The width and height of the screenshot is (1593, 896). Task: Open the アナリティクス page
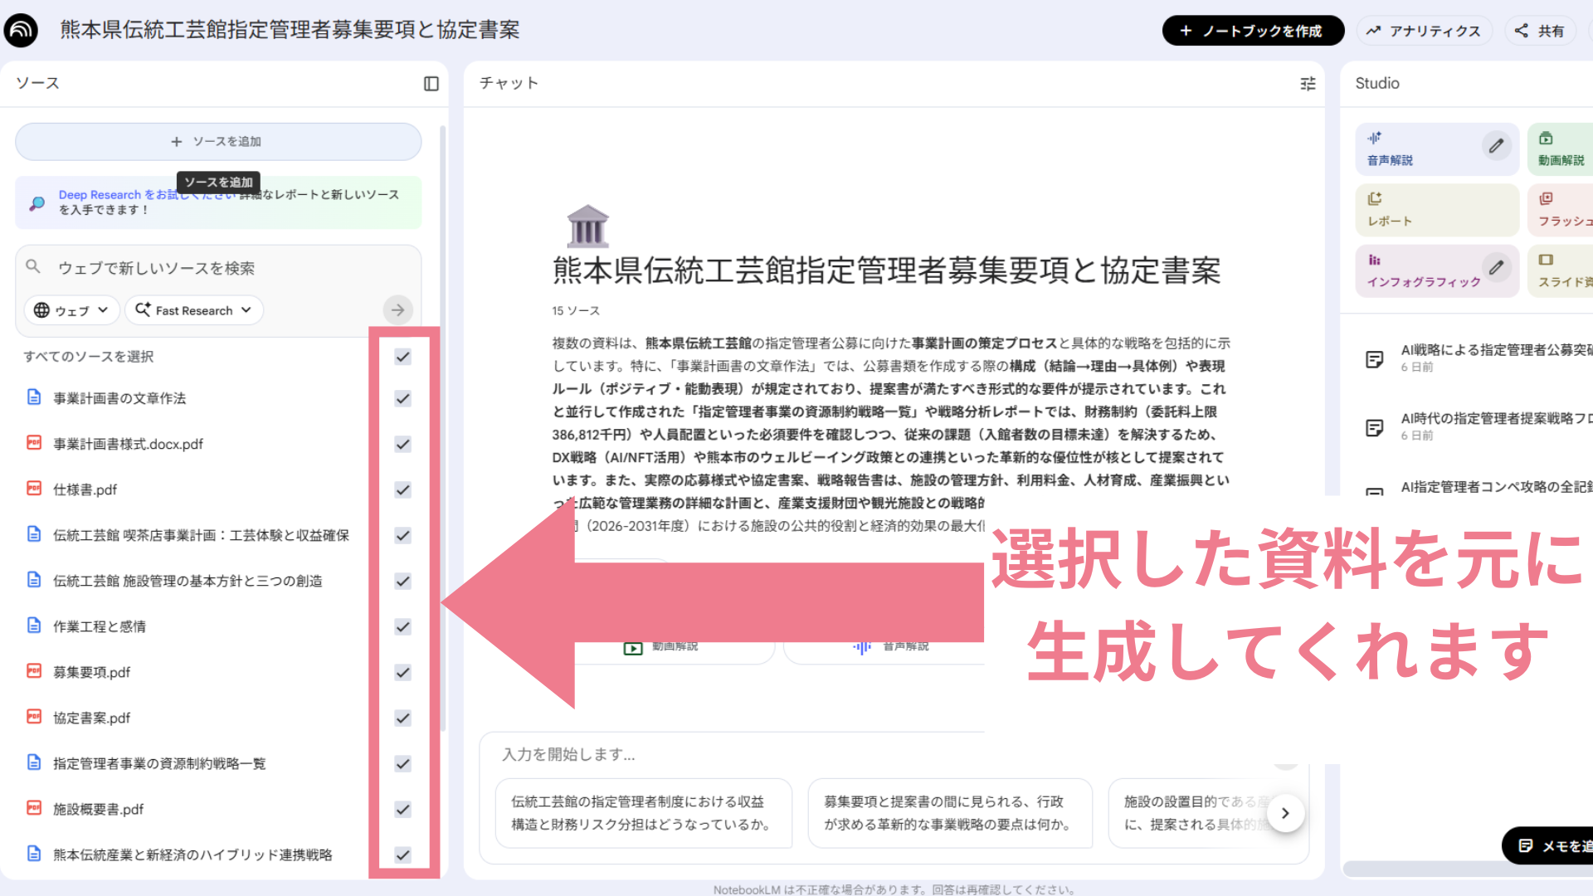1424,31
